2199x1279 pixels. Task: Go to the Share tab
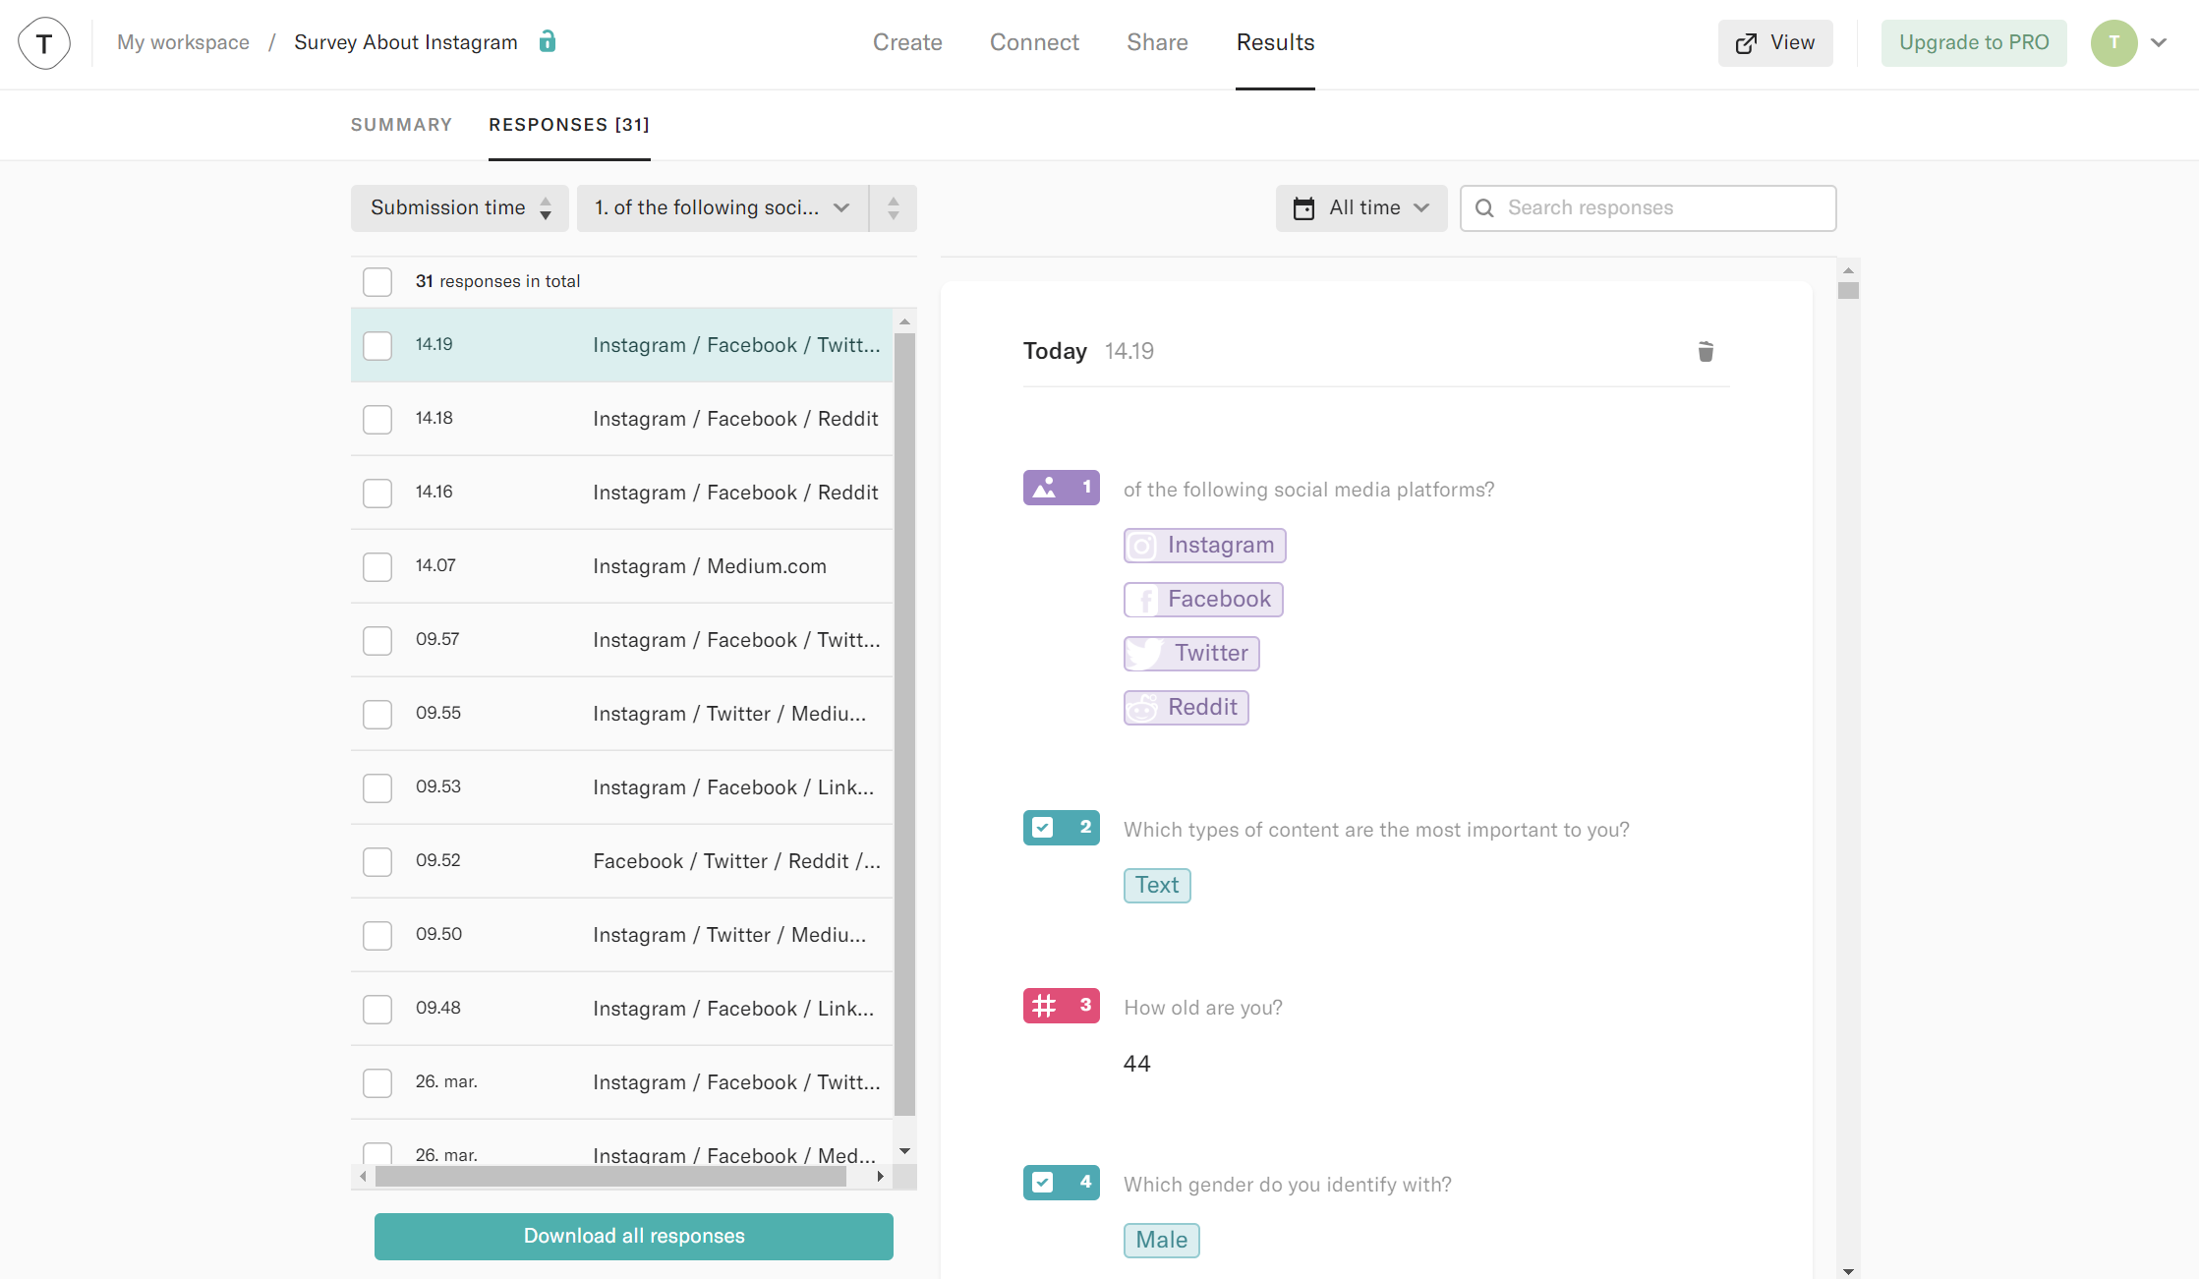pyautogui.click(x=1157, y=43)
